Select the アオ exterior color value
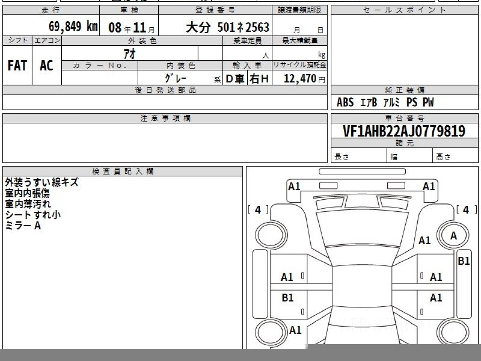Viewport: 481px width, 361px height. pyautogui.click(x=130, y=53)
